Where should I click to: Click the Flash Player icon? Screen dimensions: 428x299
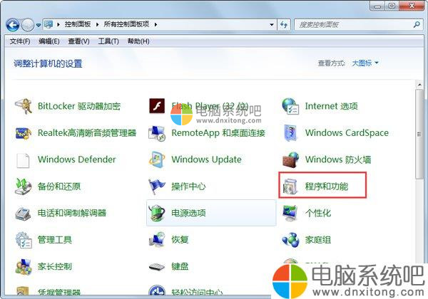point(157,105)
